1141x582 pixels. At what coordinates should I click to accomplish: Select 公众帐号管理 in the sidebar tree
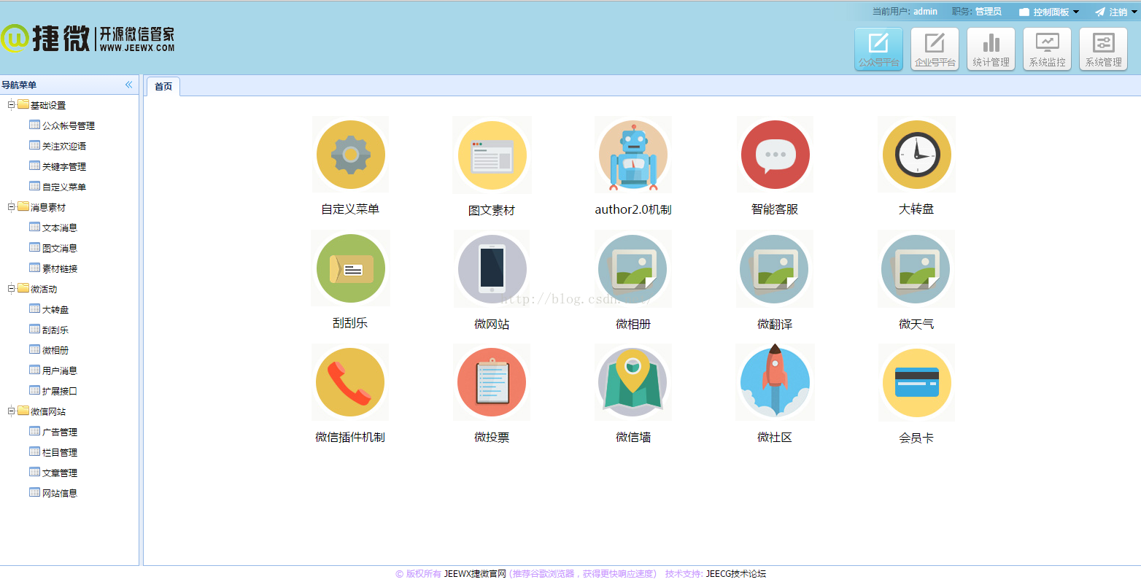68,125
